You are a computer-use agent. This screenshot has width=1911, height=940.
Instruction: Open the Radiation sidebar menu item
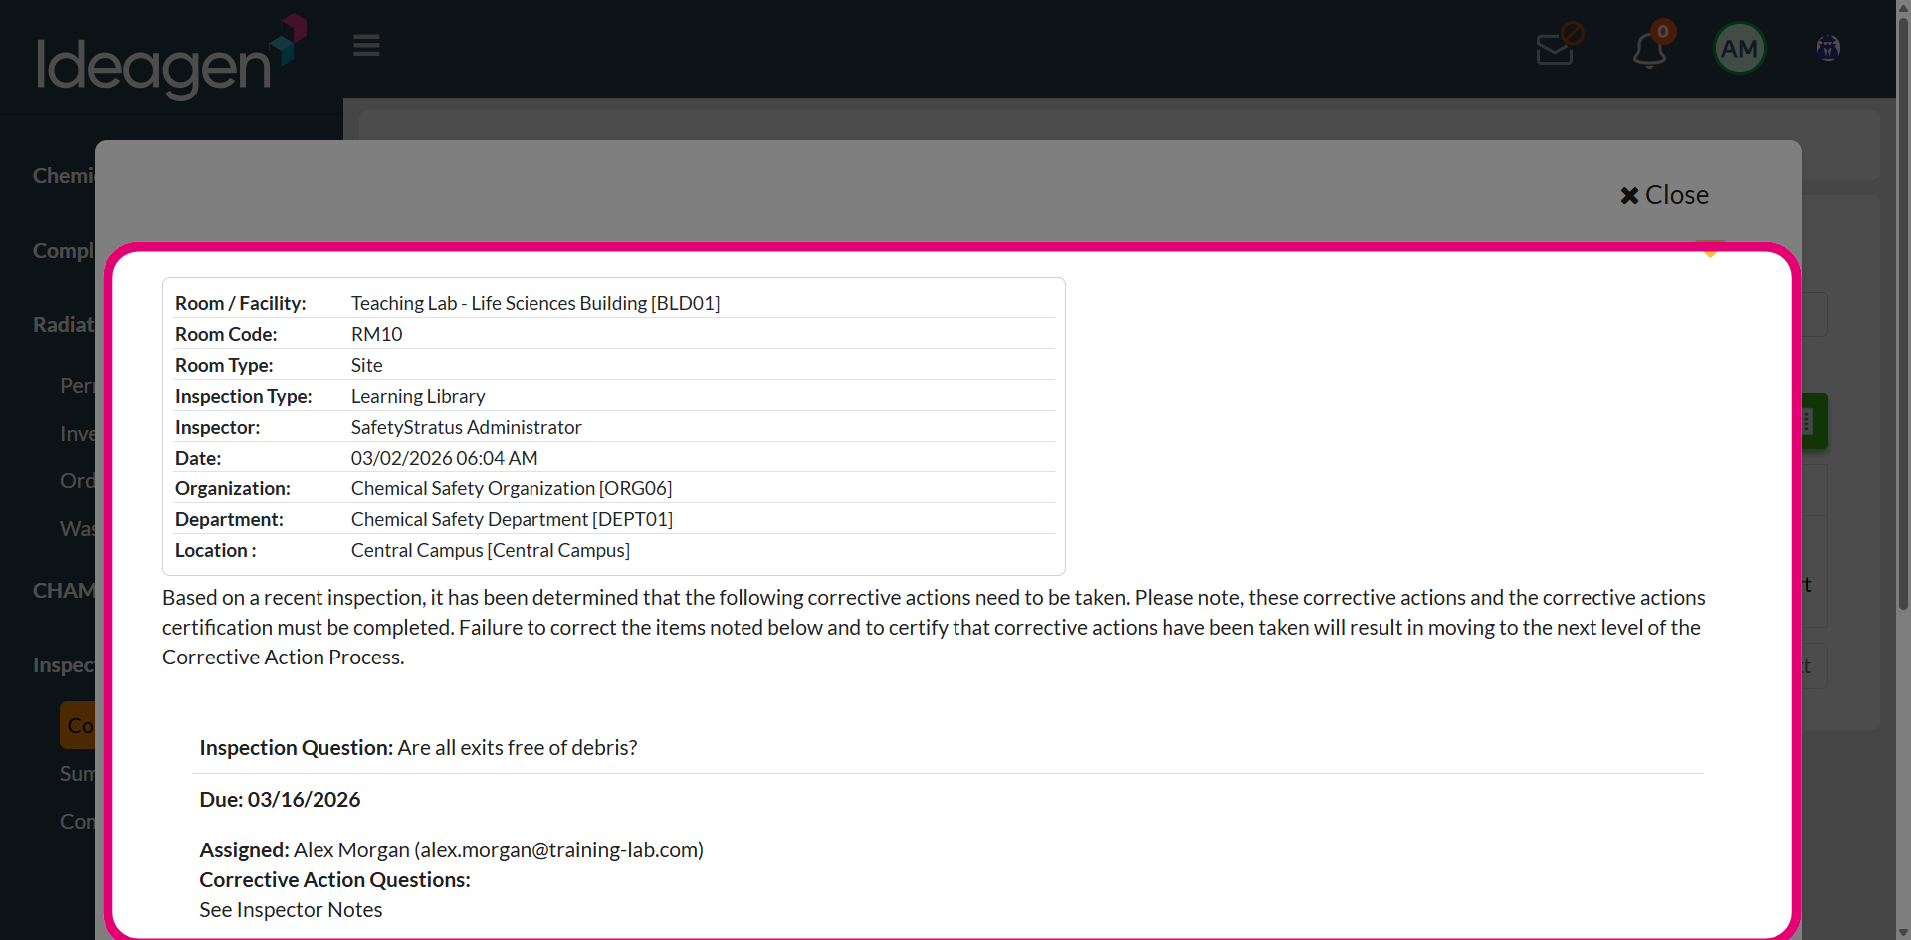click(x=63, y=325)
